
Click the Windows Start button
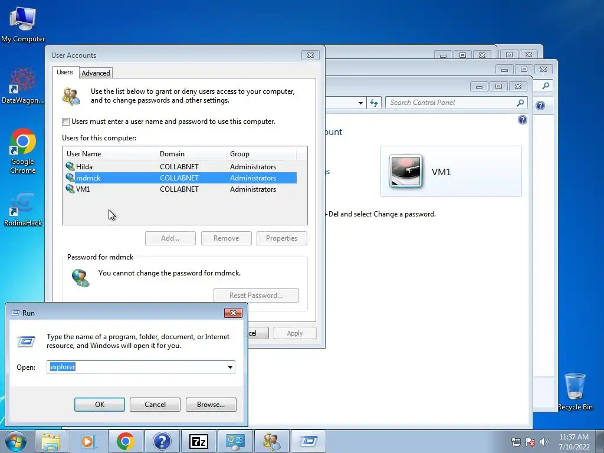(16, 441)
